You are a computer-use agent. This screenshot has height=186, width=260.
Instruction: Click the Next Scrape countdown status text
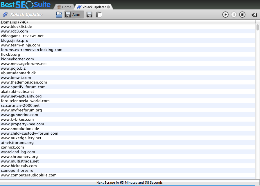(130, 183)
